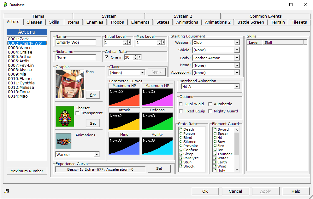Click the Hit element guard C icon
The width and height of the screenshot is (313, 199).
(x=215, y=138)
